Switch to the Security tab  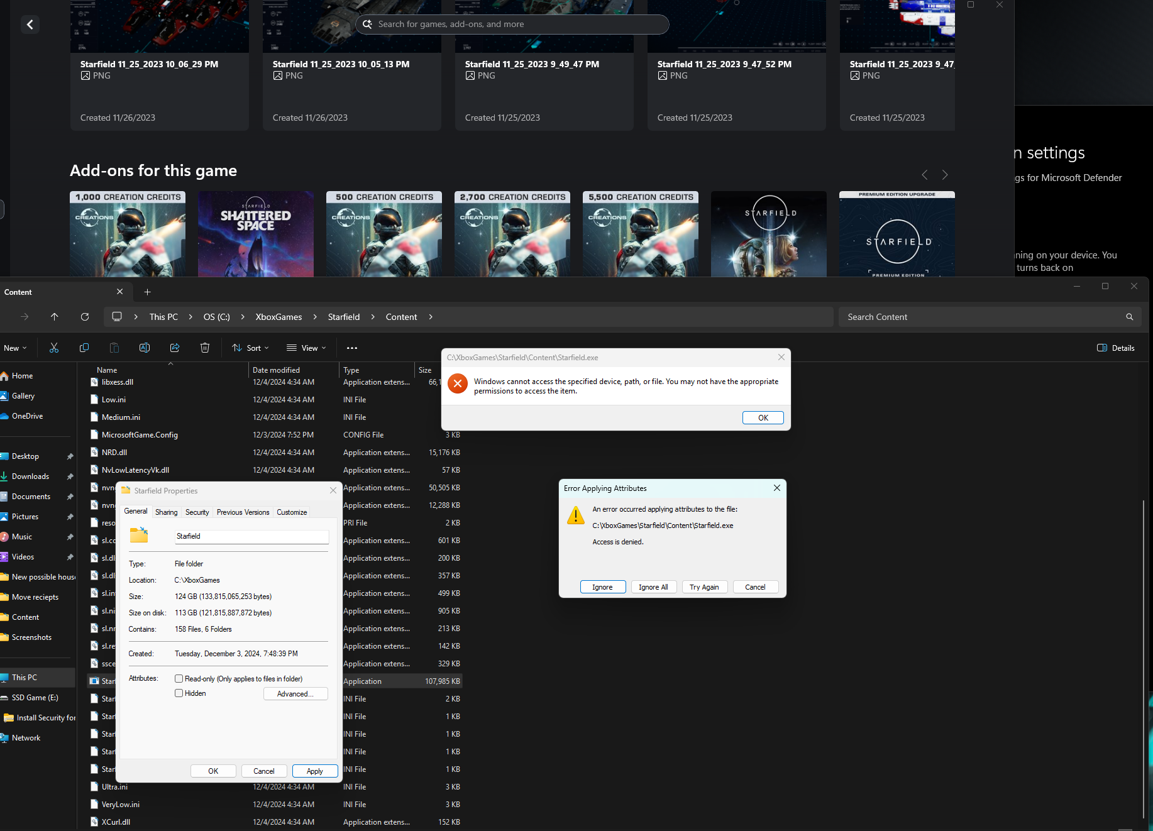click(x=197, y=512)
